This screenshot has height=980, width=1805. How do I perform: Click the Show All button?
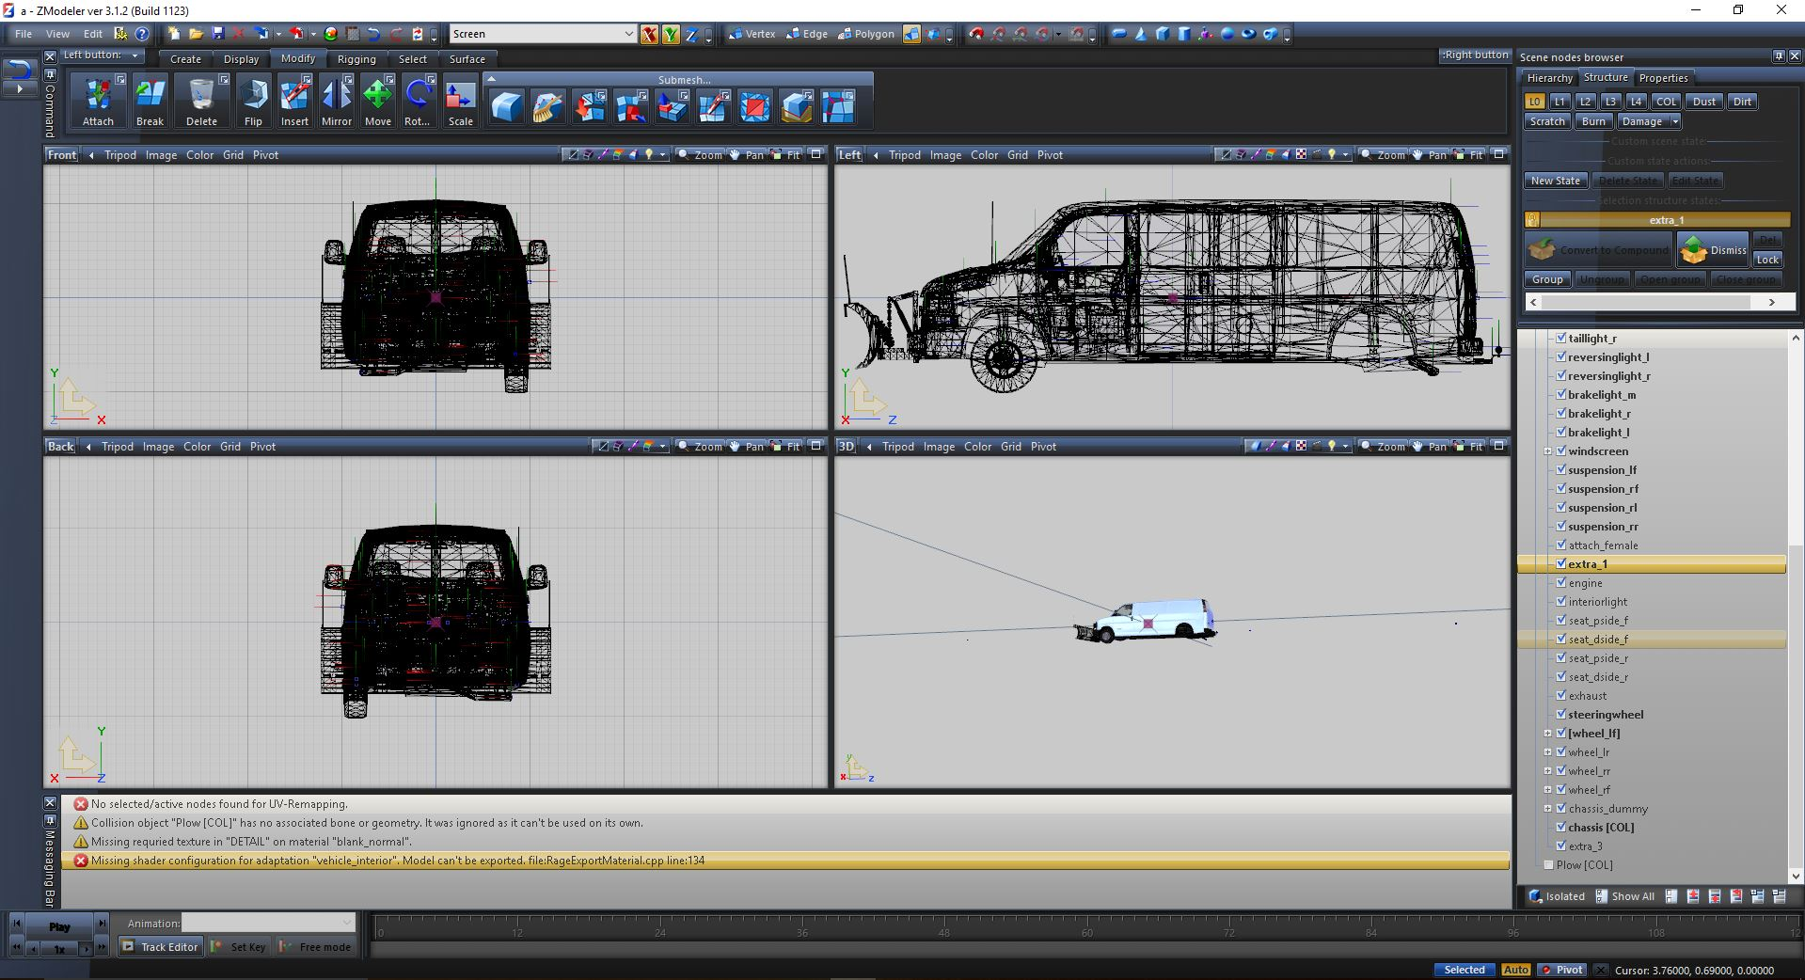pyautogui.click(x=1624, y=896)
